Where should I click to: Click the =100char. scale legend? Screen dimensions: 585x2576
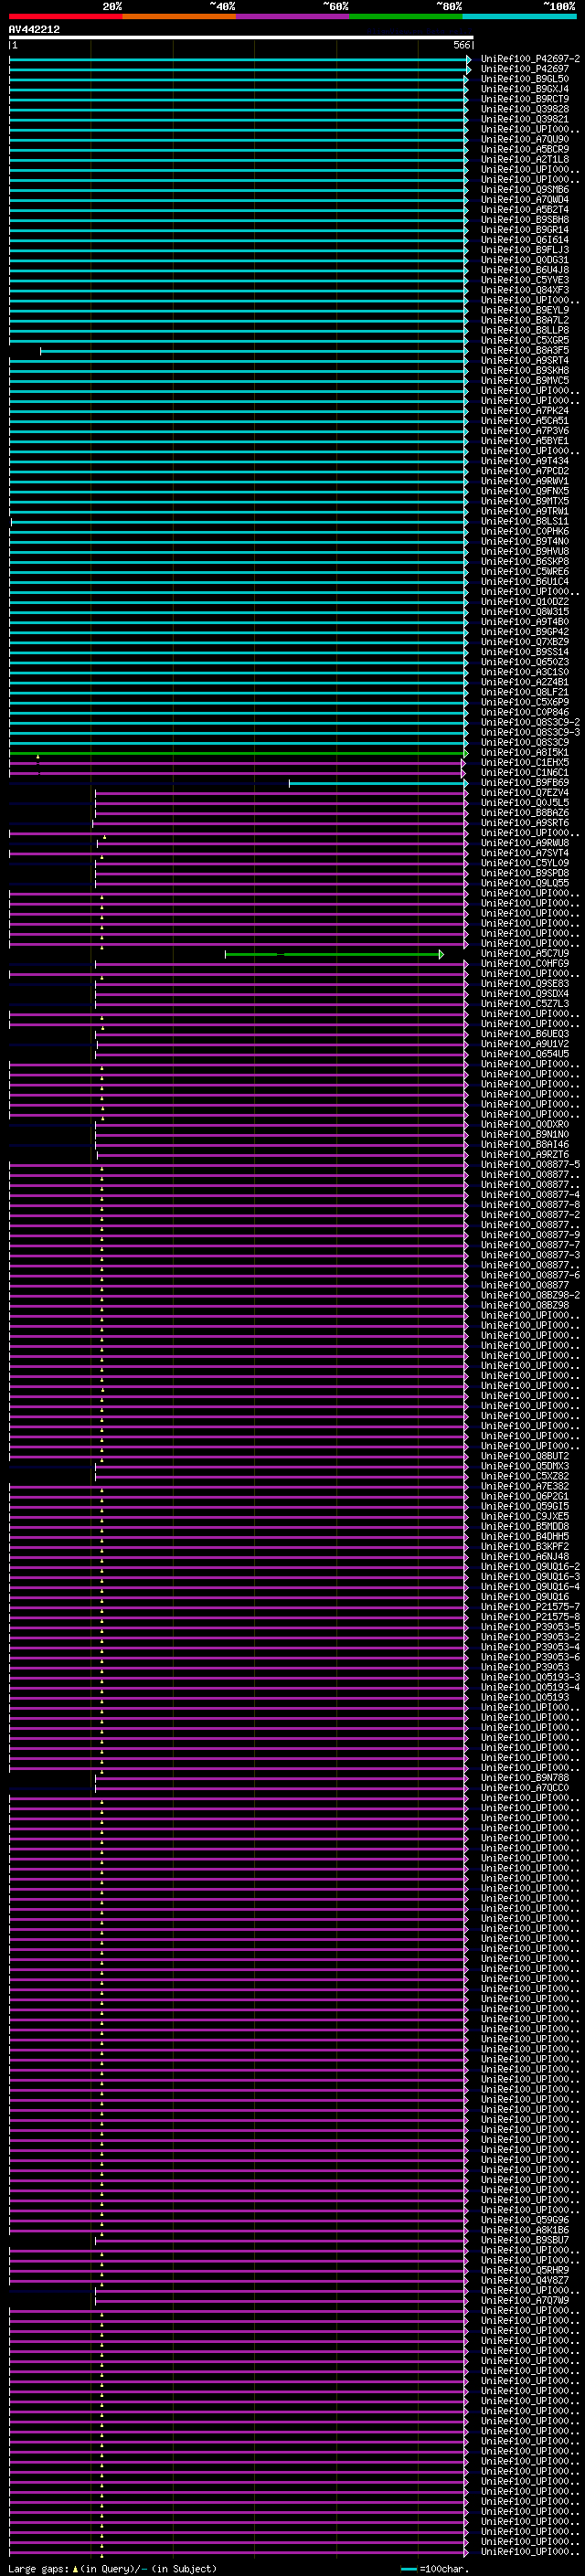point(436,2569)
